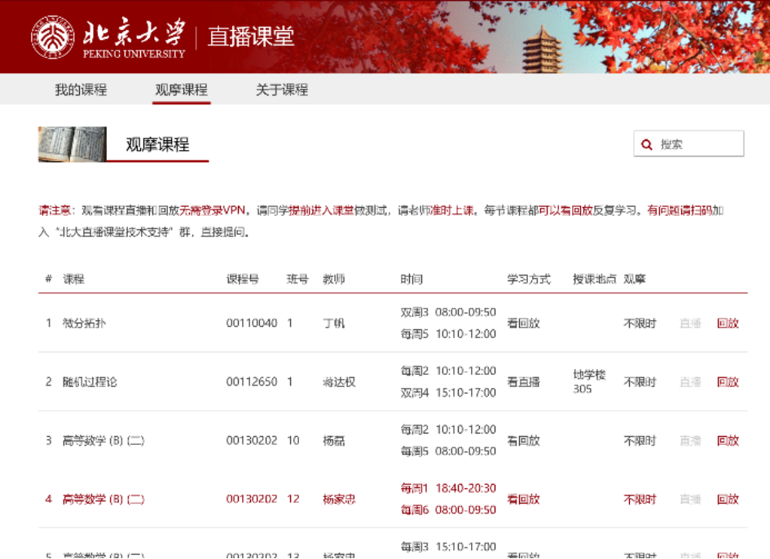
Task: Click course number 00110040
Action: coord(252,324)
